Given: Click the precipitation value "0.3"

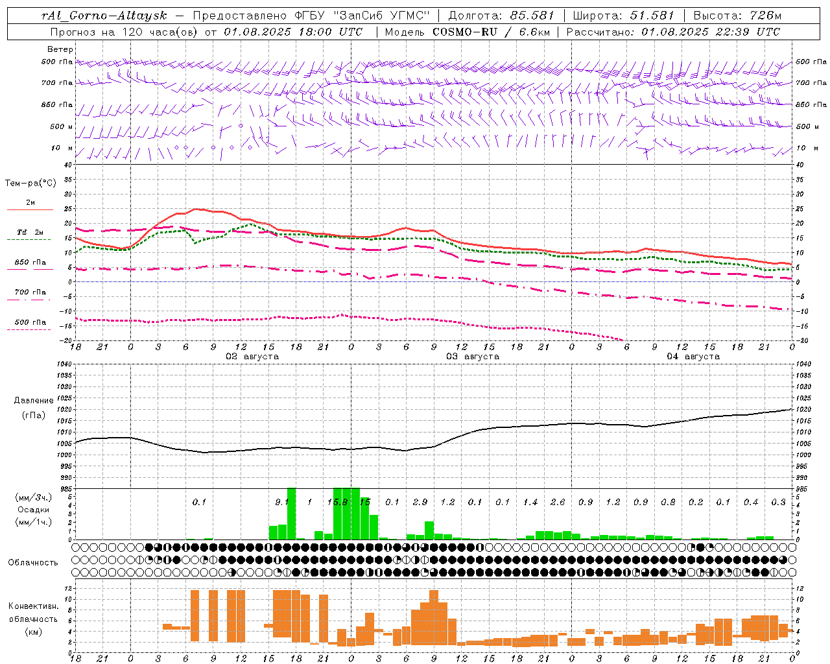Looking at the screenshot, I should (x=779, y=502).
